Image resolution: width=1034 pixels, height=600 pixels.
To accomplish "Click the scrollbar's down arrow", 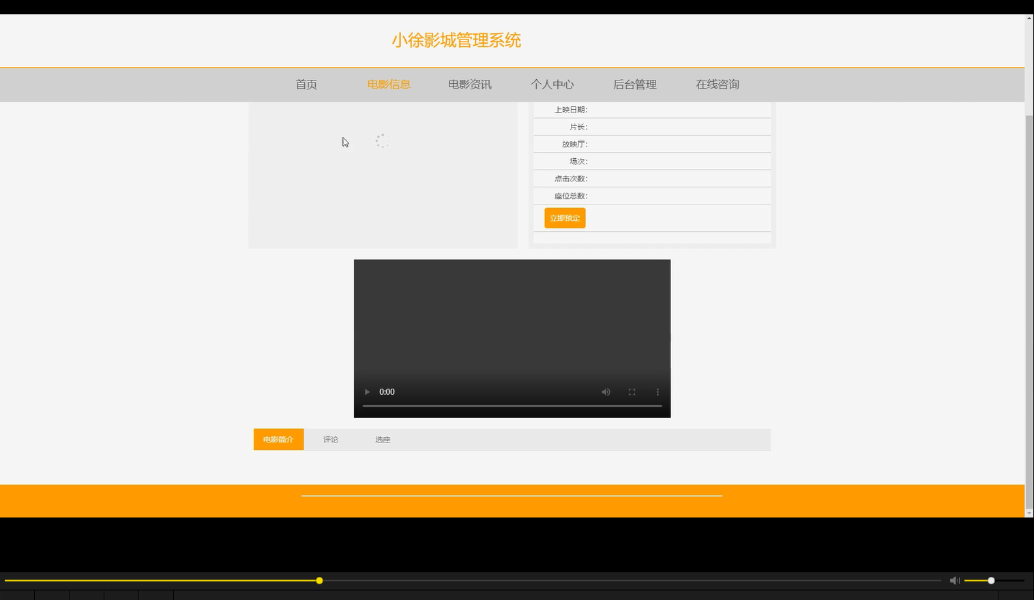I will (1029, 513).
